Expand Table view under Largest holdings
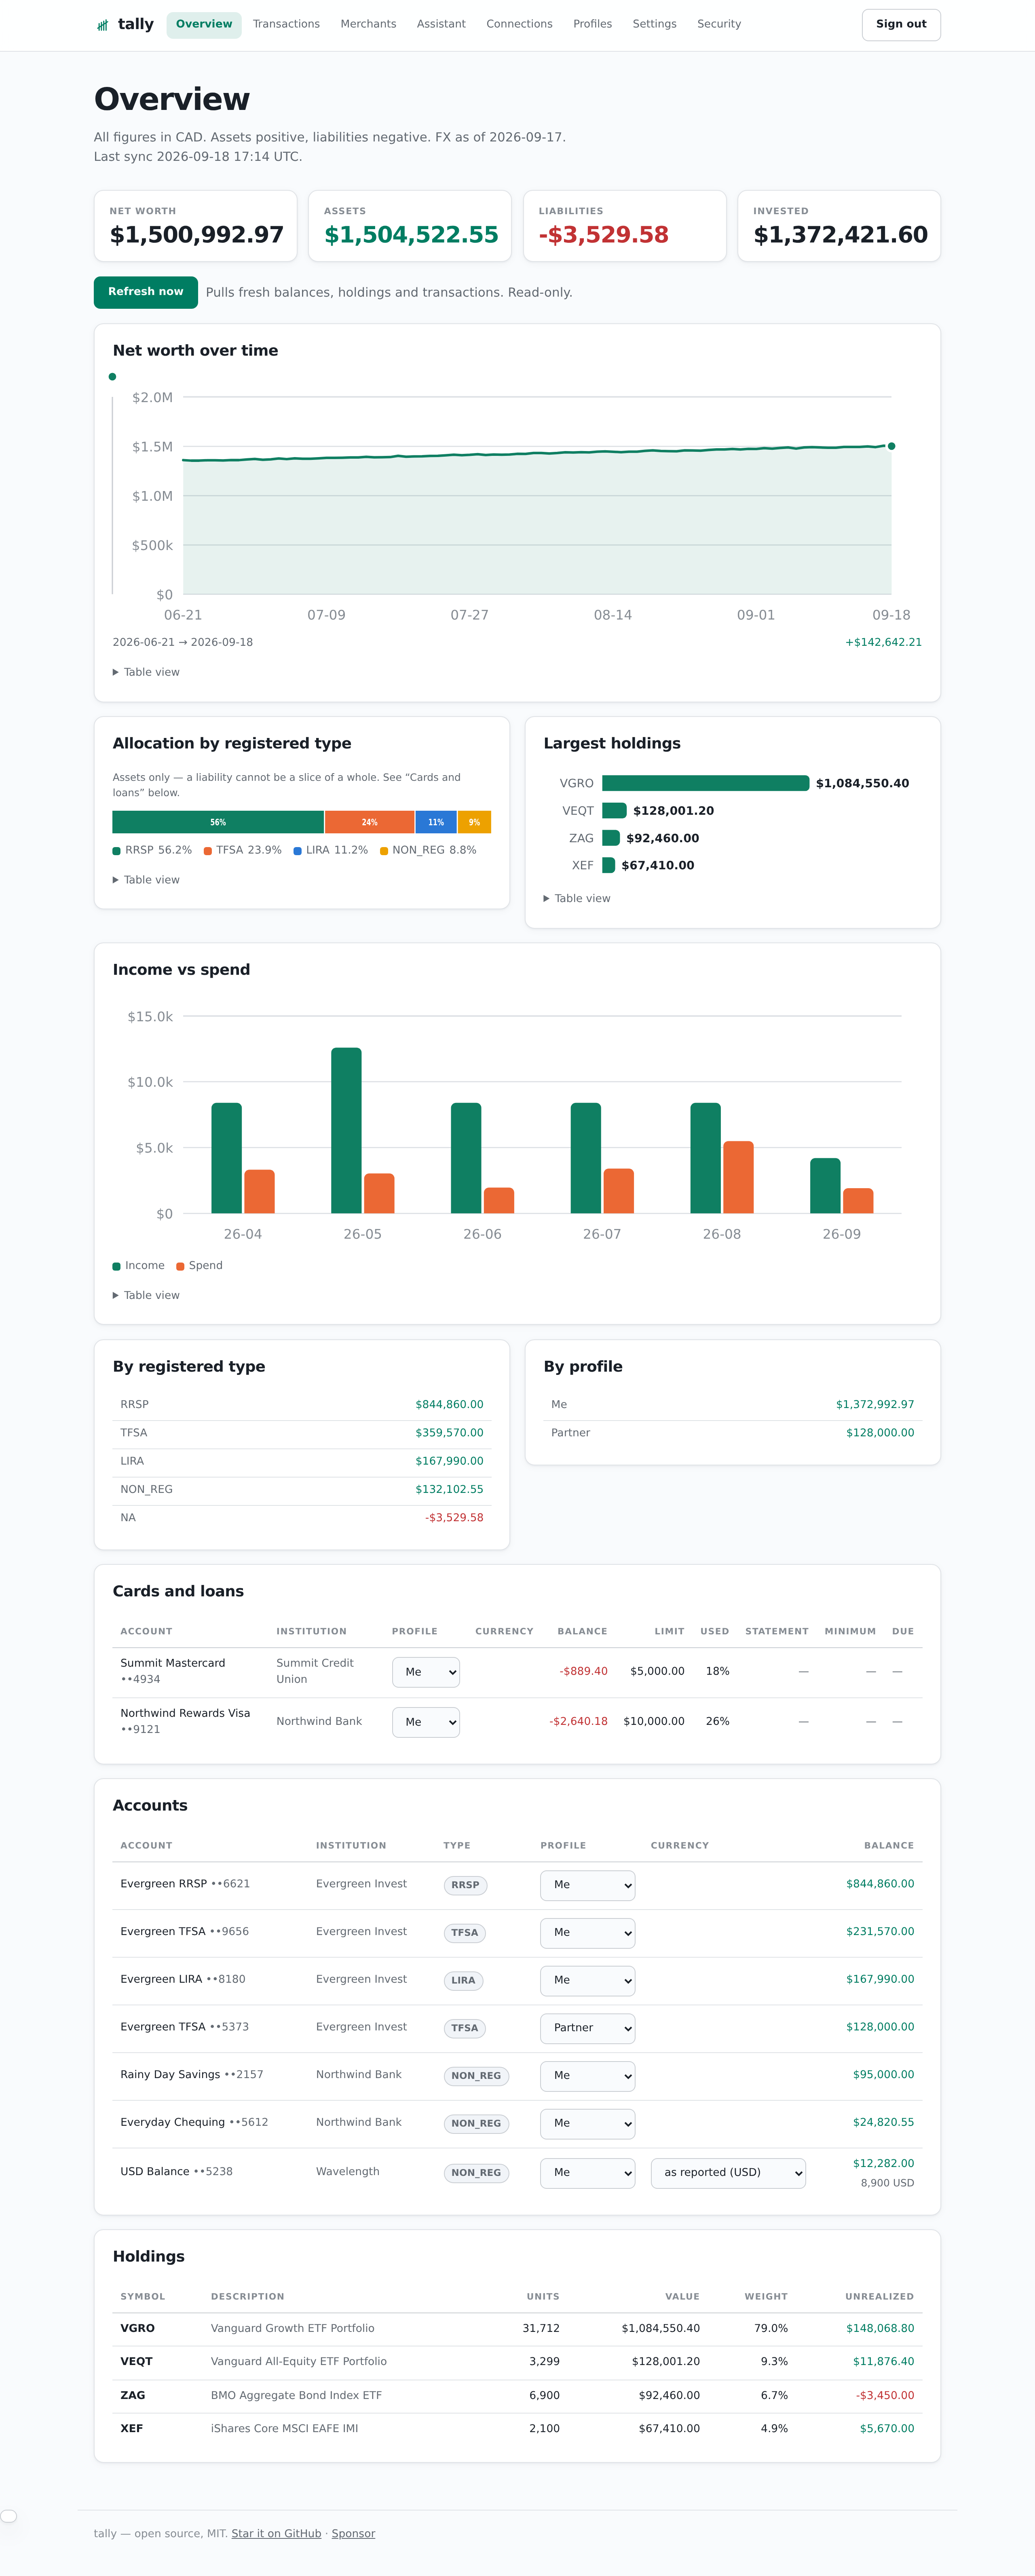The height and width of the screenshot is (2576, 1035). (x=577, y=898)
